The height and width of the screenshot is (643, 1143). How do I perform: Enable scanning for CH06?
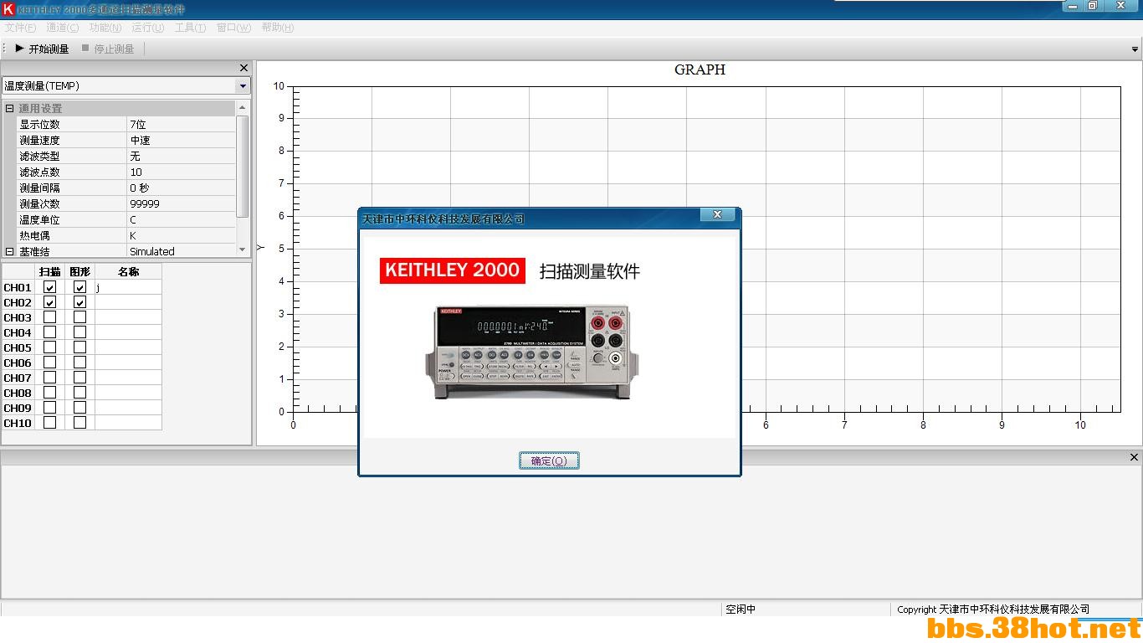[x=50, y=363]
